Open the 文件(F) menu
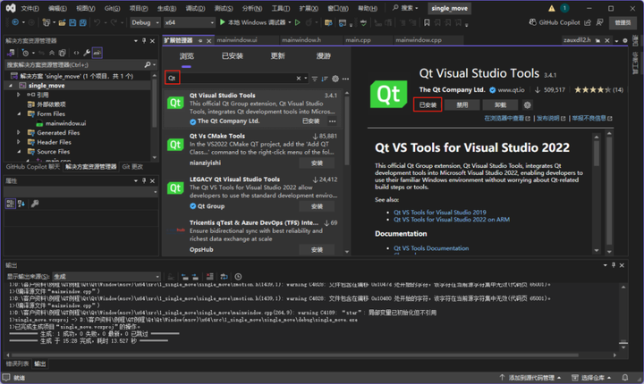Image resolution: width=644 pixels, height=384 pixels. point(30,8)
